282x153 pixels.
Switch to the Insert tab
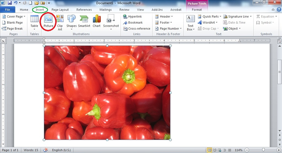pos(40,10)
